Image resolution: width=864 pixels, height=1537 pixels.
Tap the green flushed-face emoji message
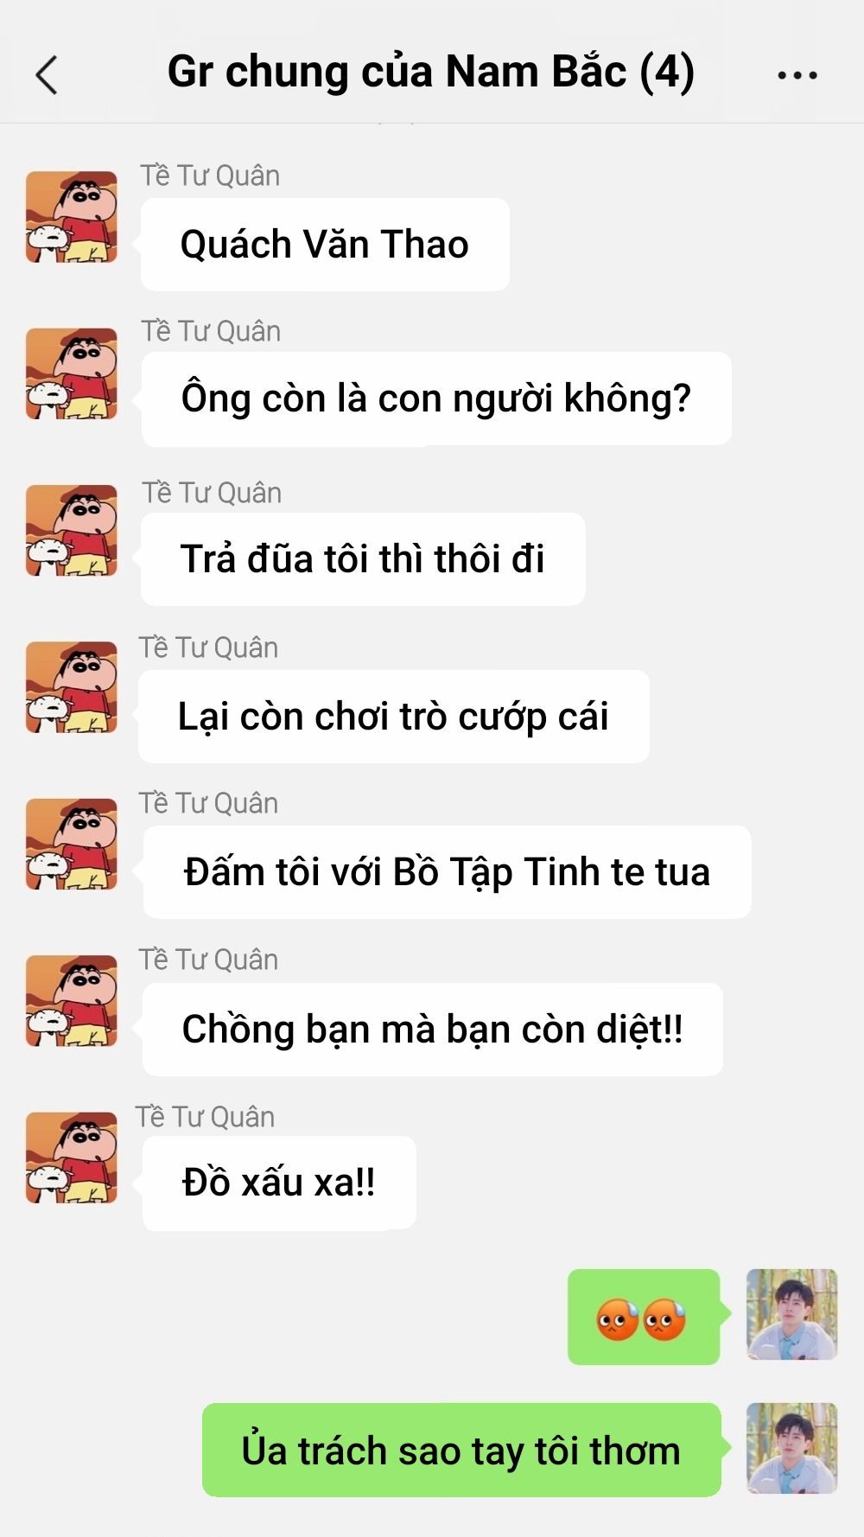[x=644, y=1317]
